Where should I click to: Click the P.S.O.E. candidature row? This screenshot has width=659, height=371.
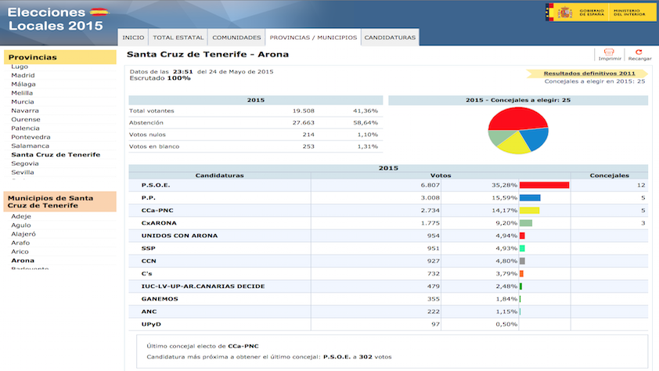click(156, 185)
